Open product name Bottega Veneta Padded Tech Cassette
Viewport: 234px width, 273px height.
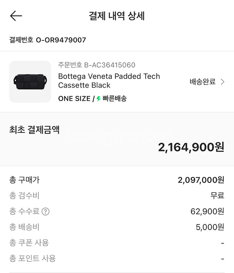pos(109,81)
